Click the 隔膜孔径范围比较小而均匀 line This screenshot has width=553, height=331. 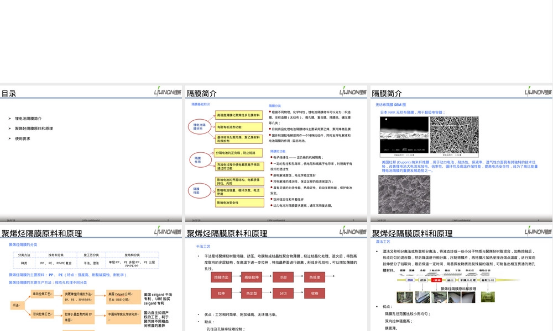tap(408, 313)
